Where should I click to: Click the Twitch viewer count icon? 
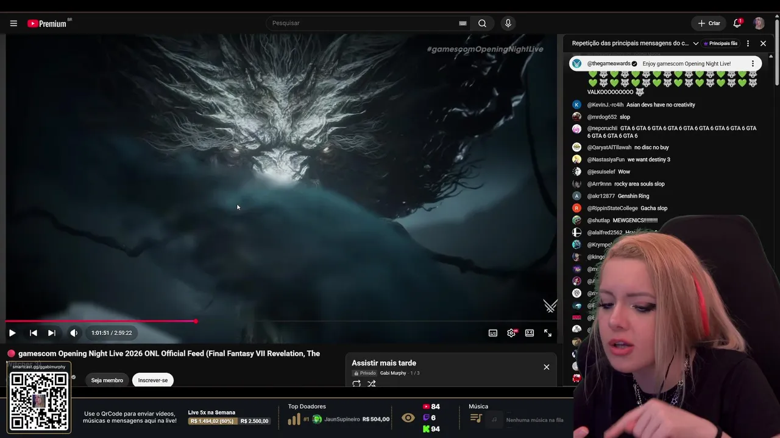coord(426,418)
